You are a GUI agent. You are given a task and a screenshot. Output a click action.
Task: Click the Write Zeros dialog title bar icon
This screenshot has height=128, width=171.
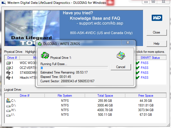pyautogui.click(x=40, y=44)
